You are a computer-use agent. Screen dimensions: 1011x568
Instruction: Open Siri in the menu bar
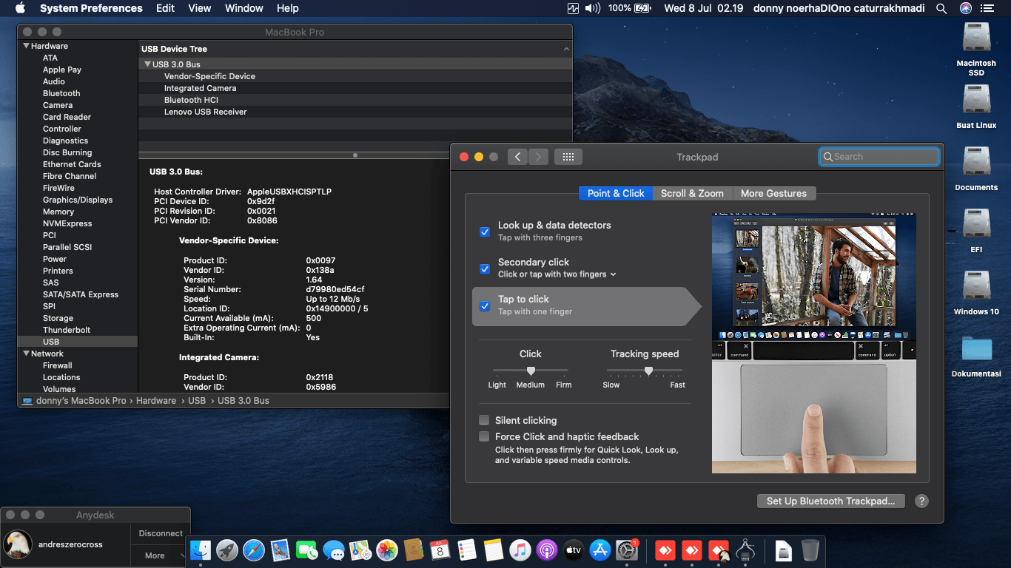click(x=965, y=8)
